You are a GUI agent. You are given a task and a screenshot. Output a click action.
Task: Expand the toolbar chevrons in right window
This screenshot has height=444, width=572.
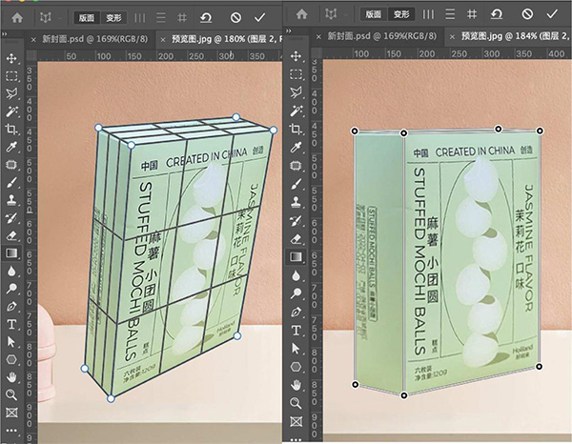coord(289,31)
